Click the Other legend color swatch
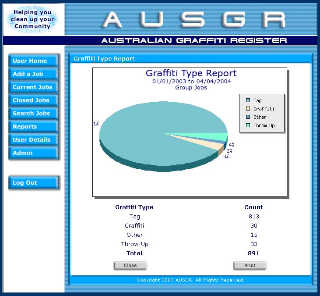 pyautogui.click(x=248, y=117)
